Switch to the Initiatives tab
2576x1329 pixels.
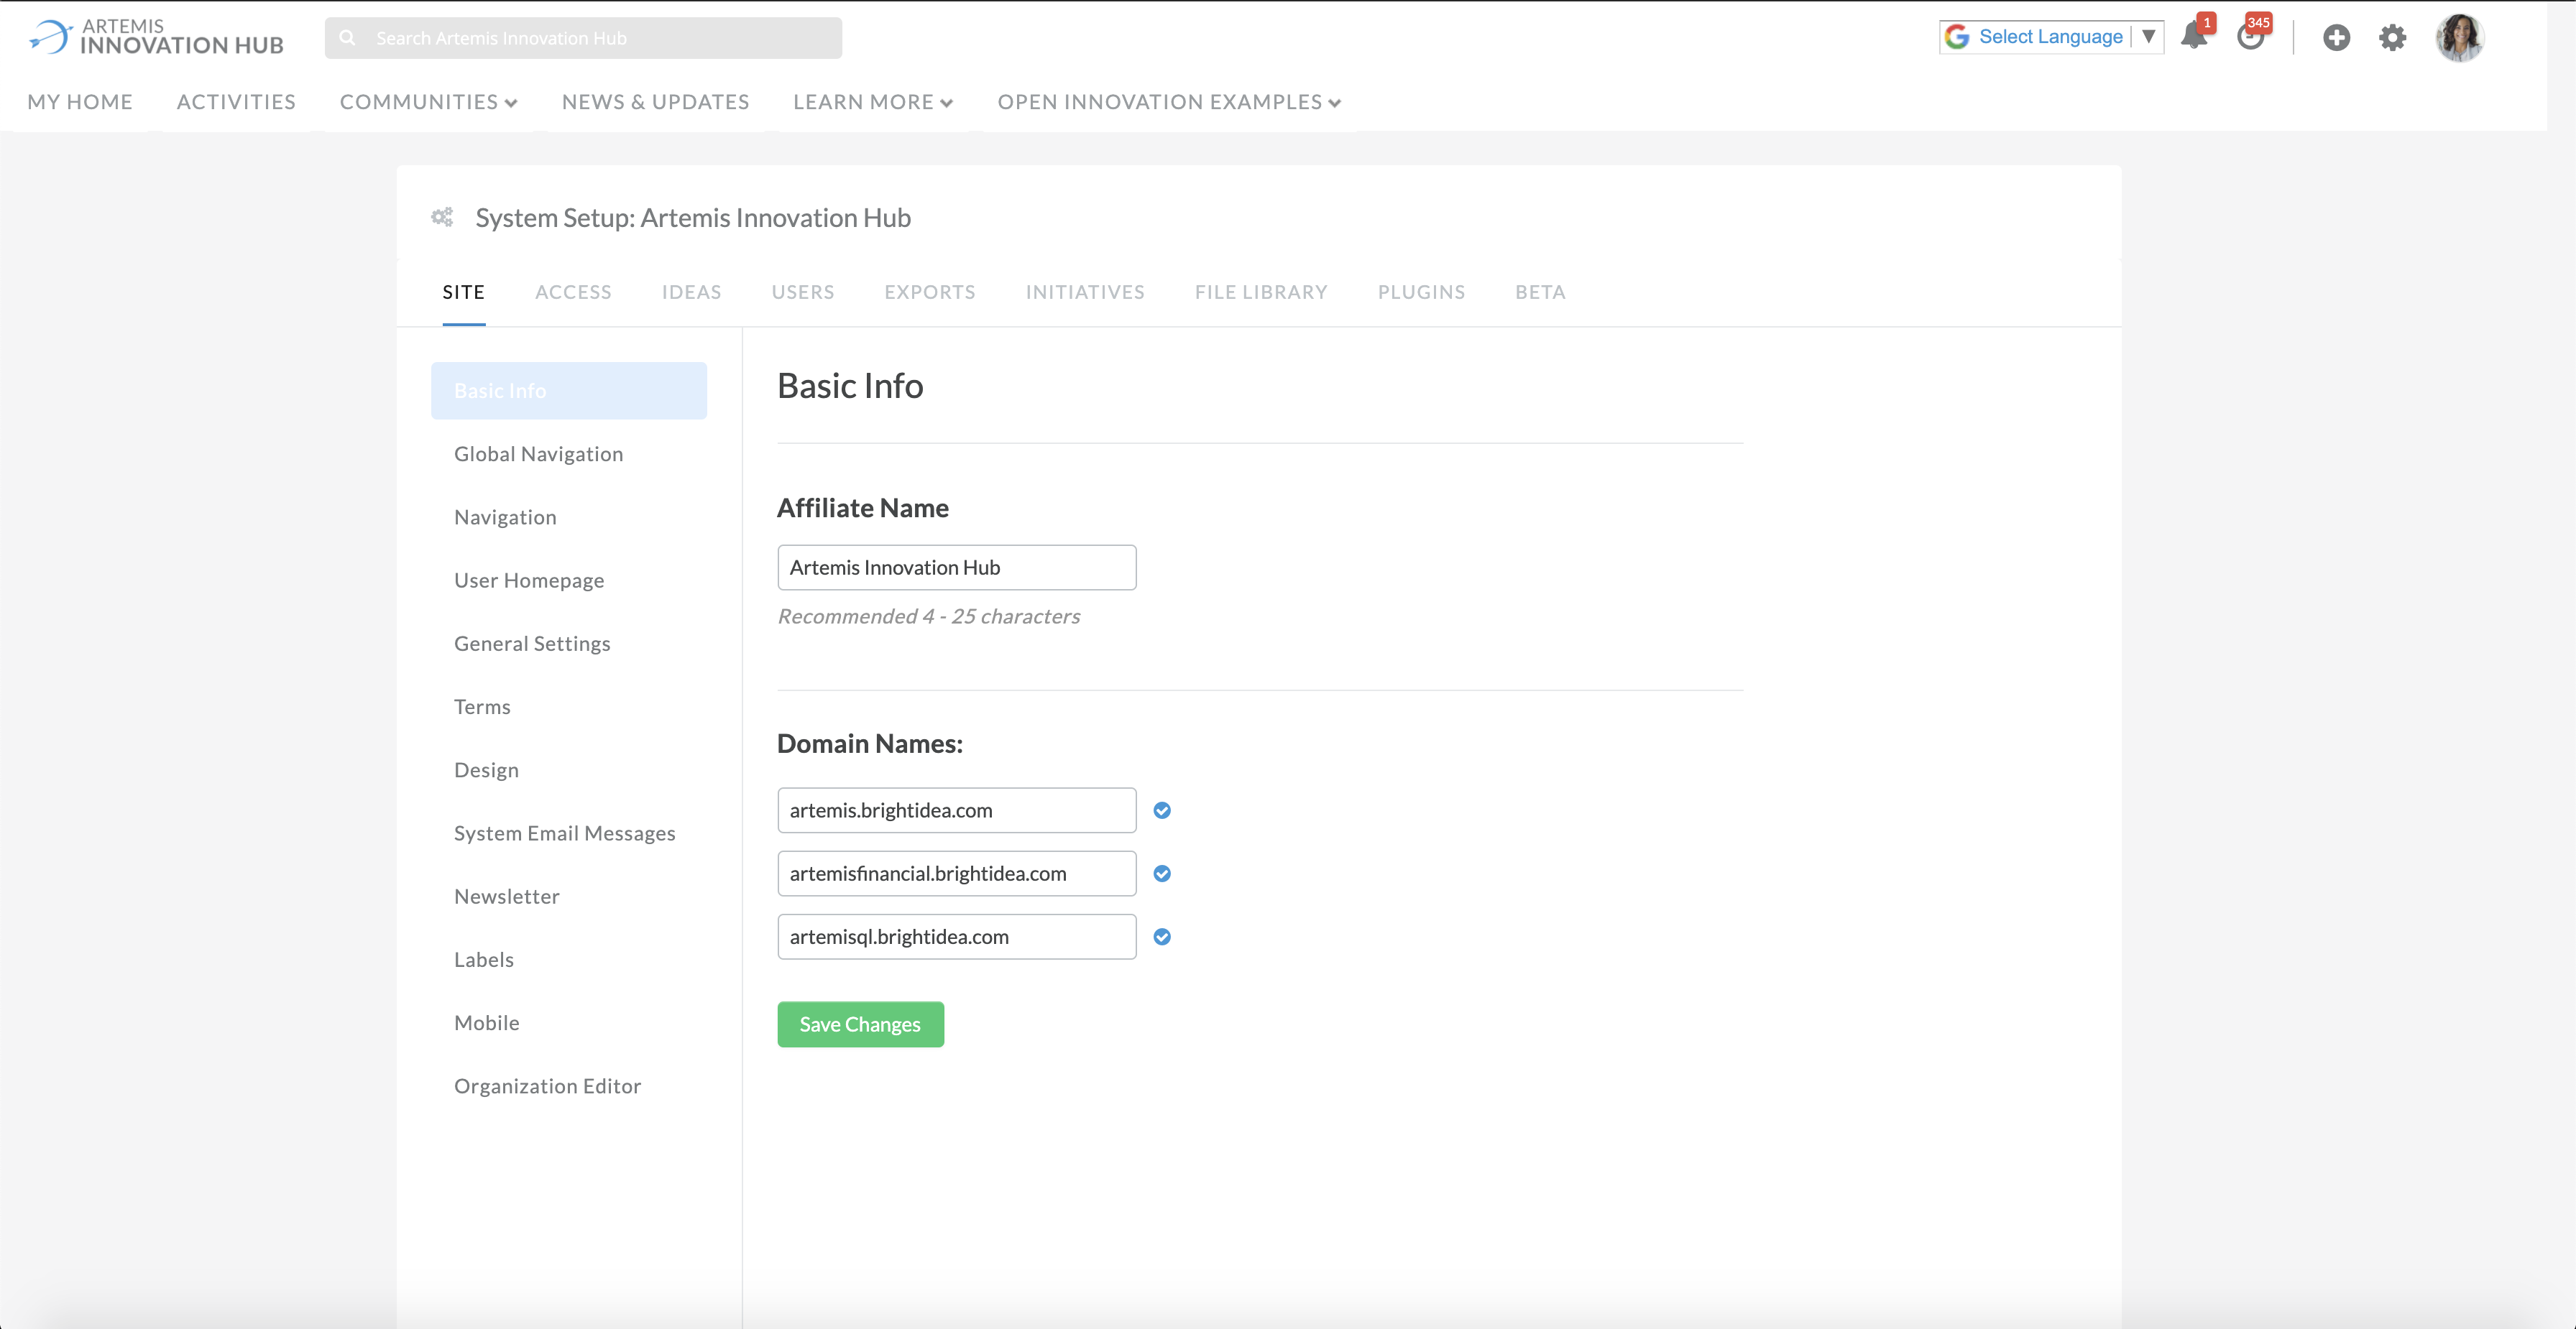[x=1085, y=292]
